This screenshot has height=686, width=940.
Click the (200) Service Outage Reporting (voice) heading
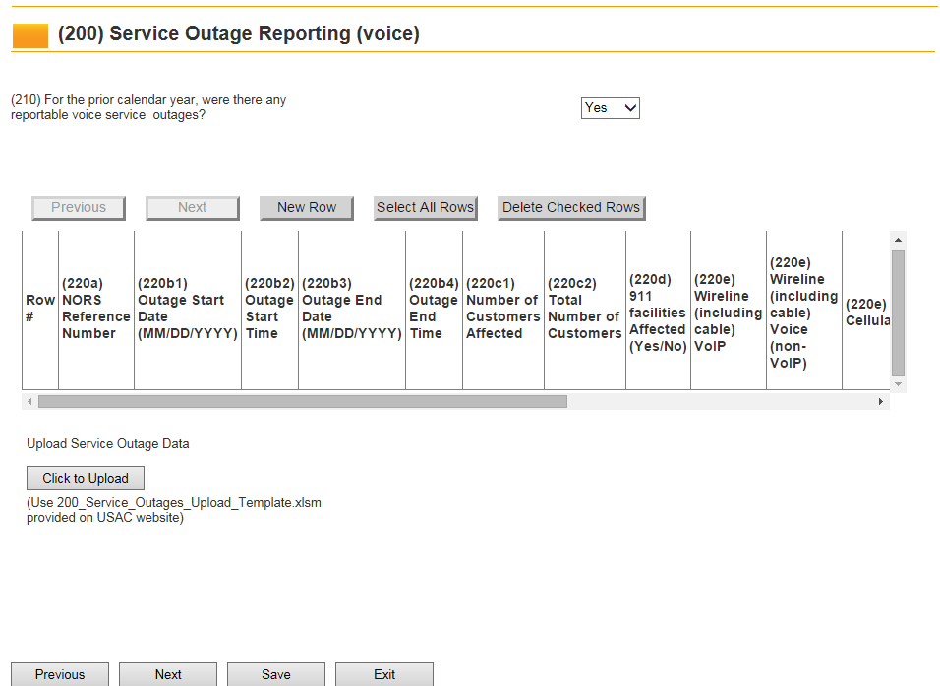tap(239, 33)
